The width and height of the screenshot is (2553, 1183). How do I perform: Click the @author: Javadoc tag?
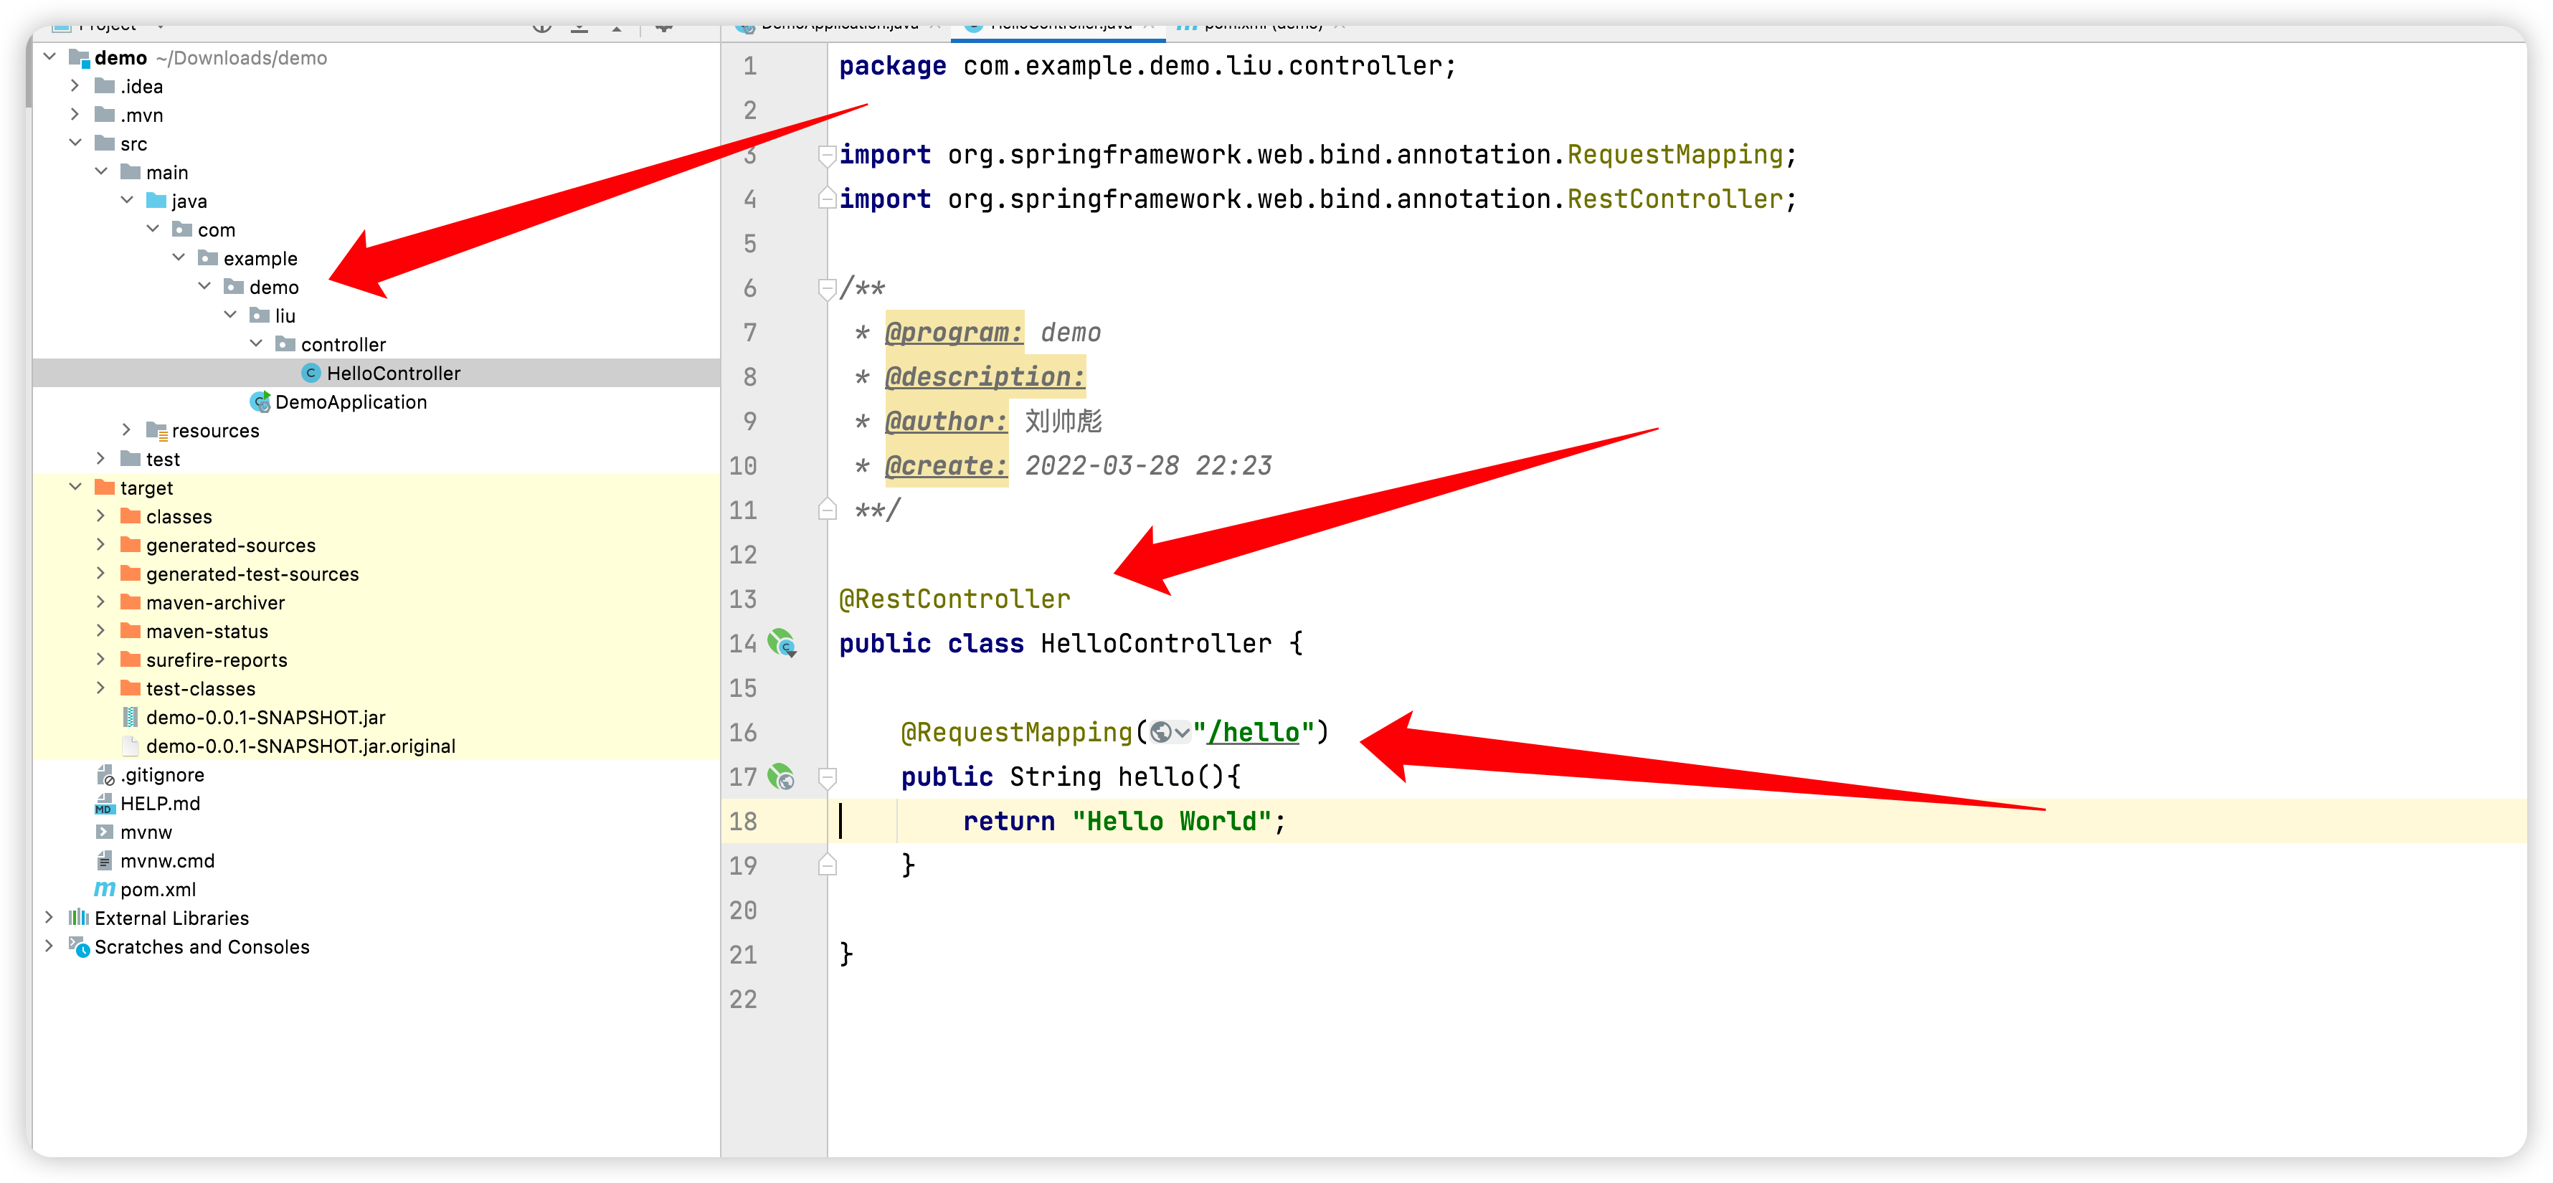click(x=945, y=423)
